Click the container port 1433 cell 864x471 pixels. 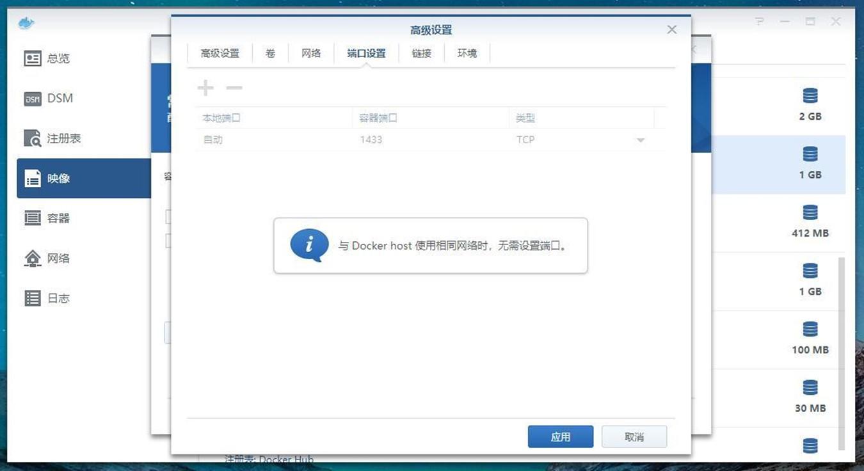pyautogui.click(x=371, y=140)
